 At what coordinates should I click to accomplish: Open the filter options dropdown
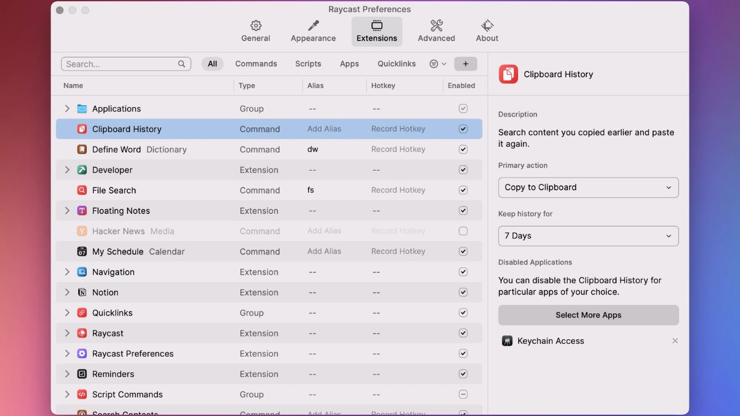click(438, 63)
